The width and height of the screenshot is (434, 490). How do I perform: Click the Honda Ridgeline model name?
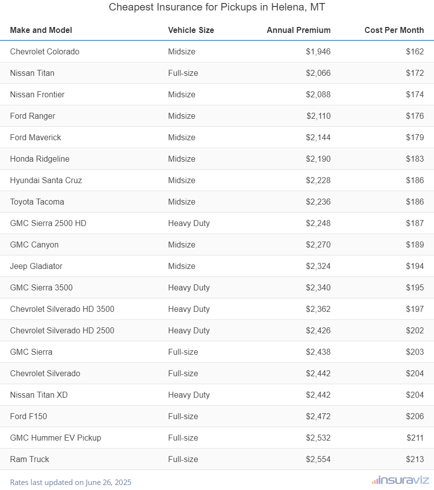click(x=39, y=159)
